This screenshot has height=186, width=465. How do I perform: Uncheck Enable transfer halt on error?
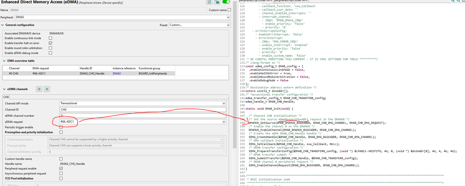(x=50, y=43)
